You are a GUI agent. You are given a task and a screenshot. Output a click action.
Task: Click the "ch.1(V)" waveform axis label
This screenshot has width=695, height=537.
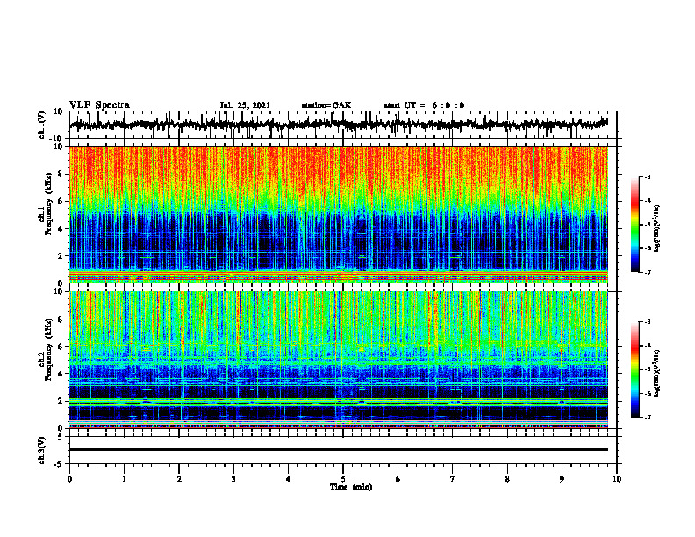[41, 125]
